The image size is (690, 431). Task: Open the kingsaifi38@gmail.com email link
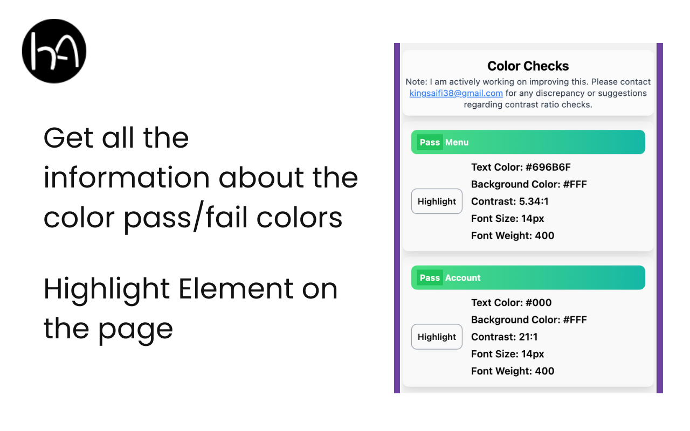click(x=456, y=93)
